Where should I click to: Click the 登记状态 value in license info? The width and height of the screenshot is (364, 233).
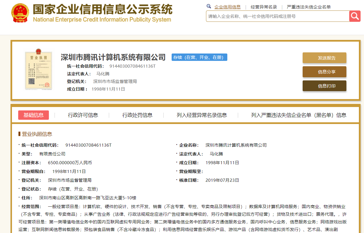73,189
